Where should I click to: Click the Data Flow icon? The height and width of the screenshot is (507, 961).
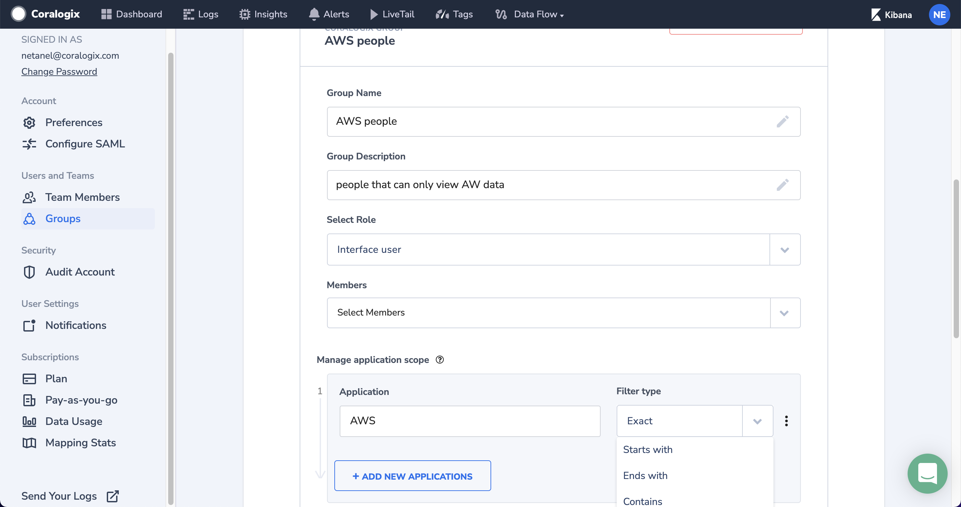[501, 14]
